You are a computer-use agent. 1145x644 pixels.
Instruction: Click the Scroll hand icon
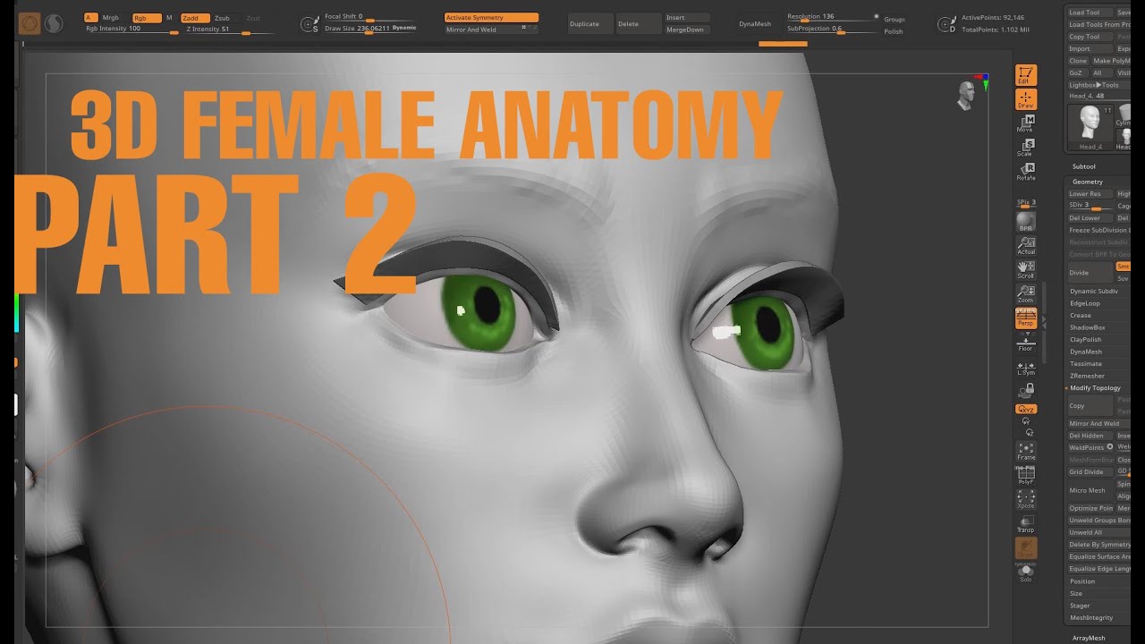[1026, 270]
